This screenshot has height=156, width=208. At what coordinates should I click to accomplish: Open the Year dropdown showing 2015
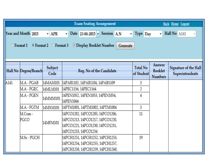coord(40,34)
